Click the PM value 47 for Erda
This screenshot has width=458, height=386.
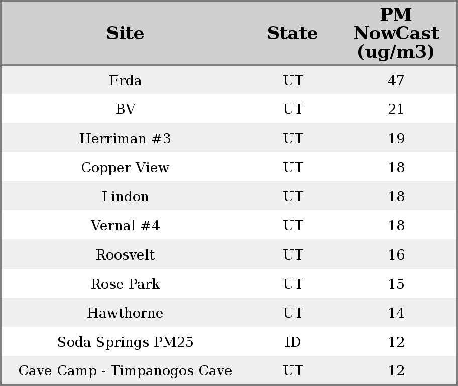(396, 81)
